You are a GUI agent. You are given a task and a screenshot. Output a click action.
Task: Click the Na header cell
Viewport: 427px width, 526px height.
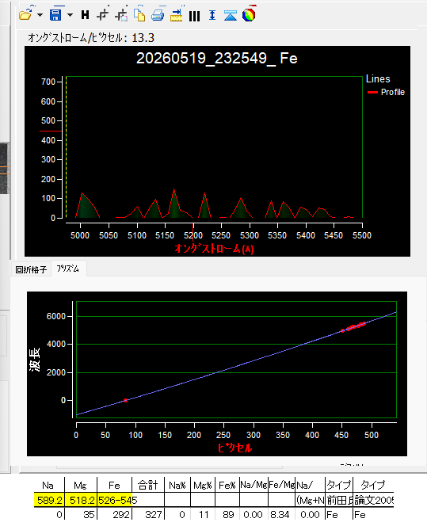48,485
